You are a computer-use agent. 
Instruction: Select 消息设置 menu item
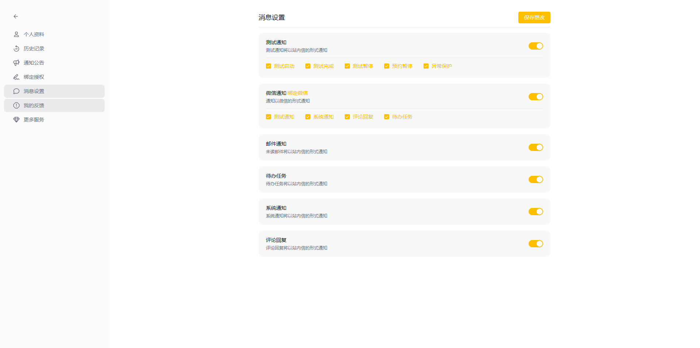click(54, 91)
